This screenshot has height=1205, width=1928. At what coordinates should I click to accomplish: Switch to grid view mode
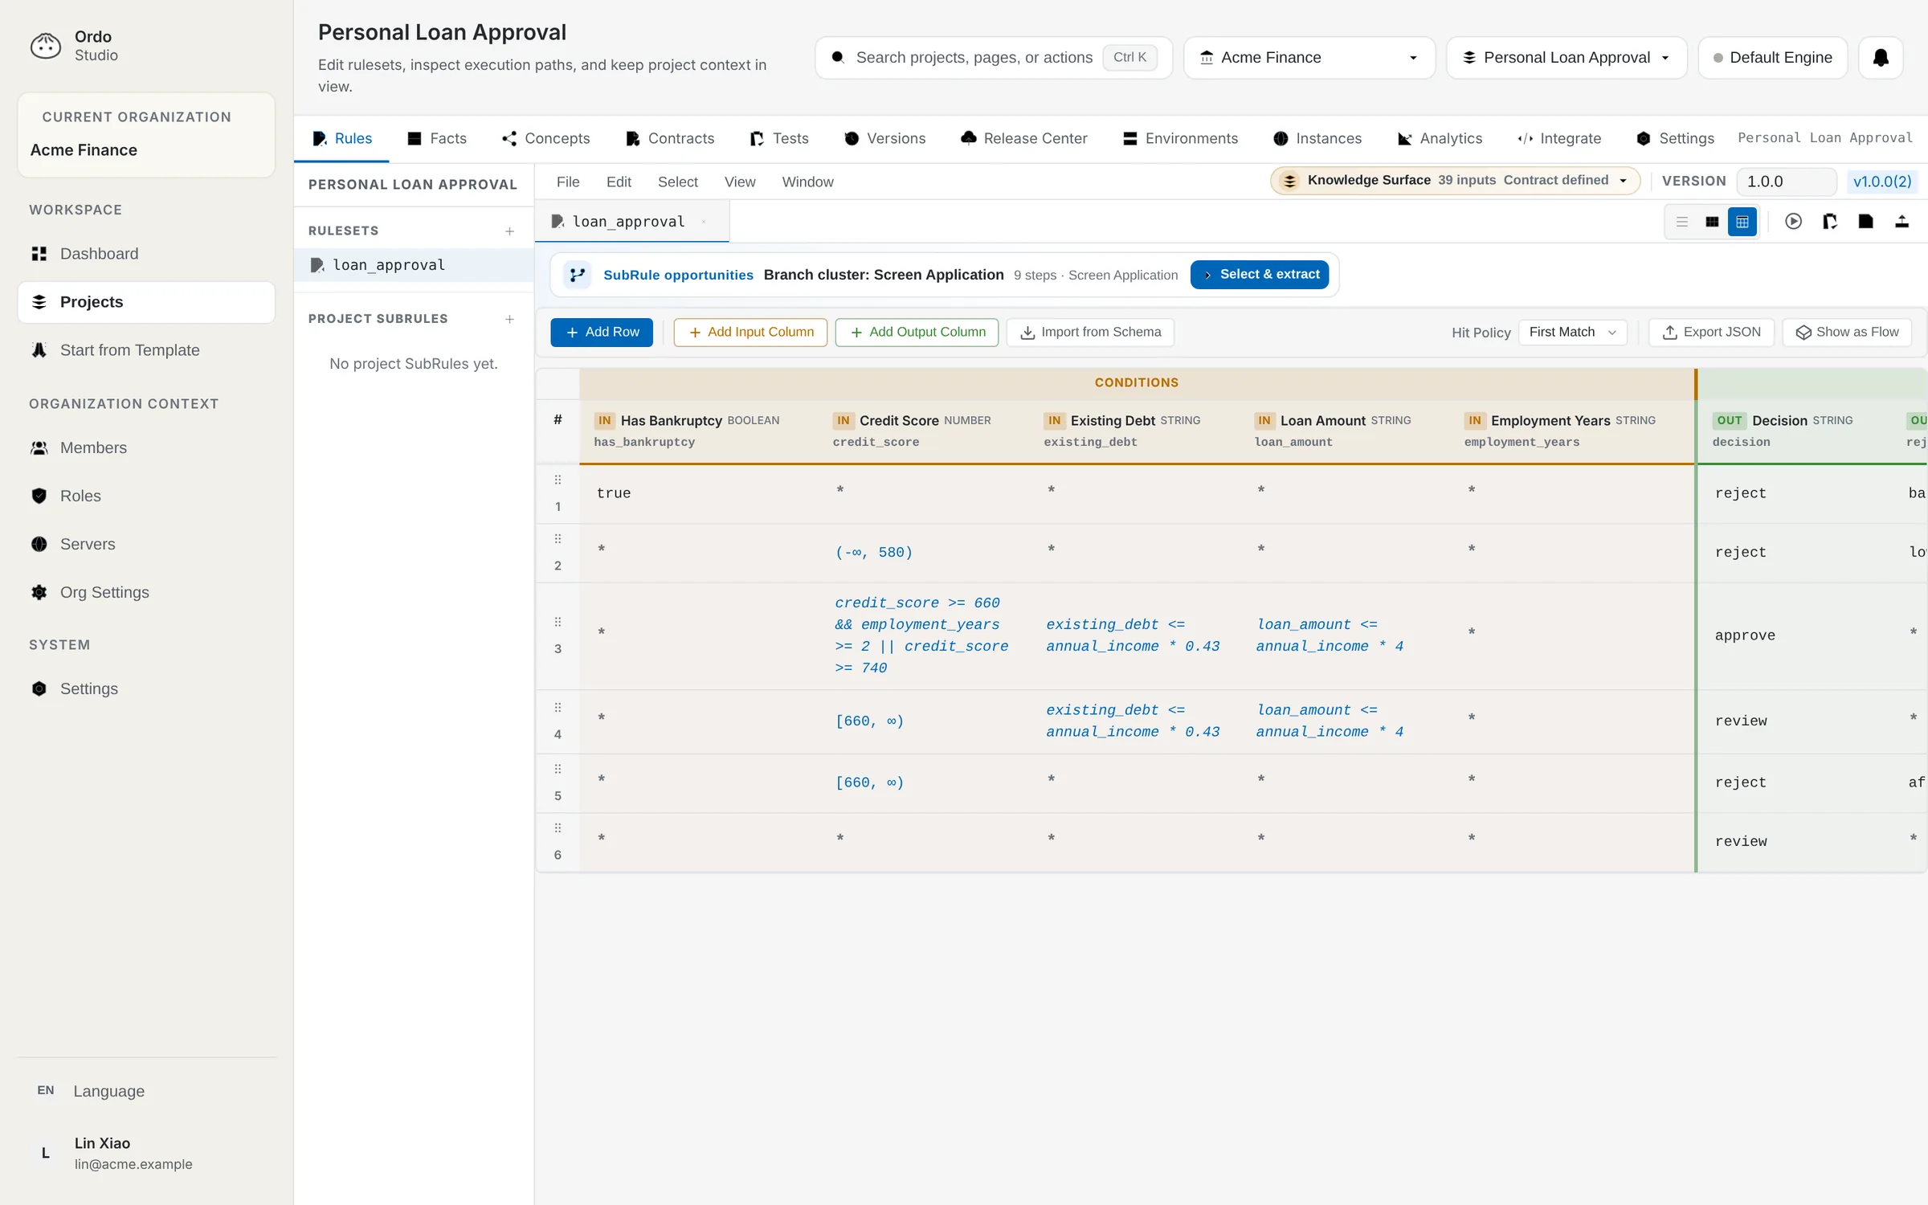pos(1712,222)
